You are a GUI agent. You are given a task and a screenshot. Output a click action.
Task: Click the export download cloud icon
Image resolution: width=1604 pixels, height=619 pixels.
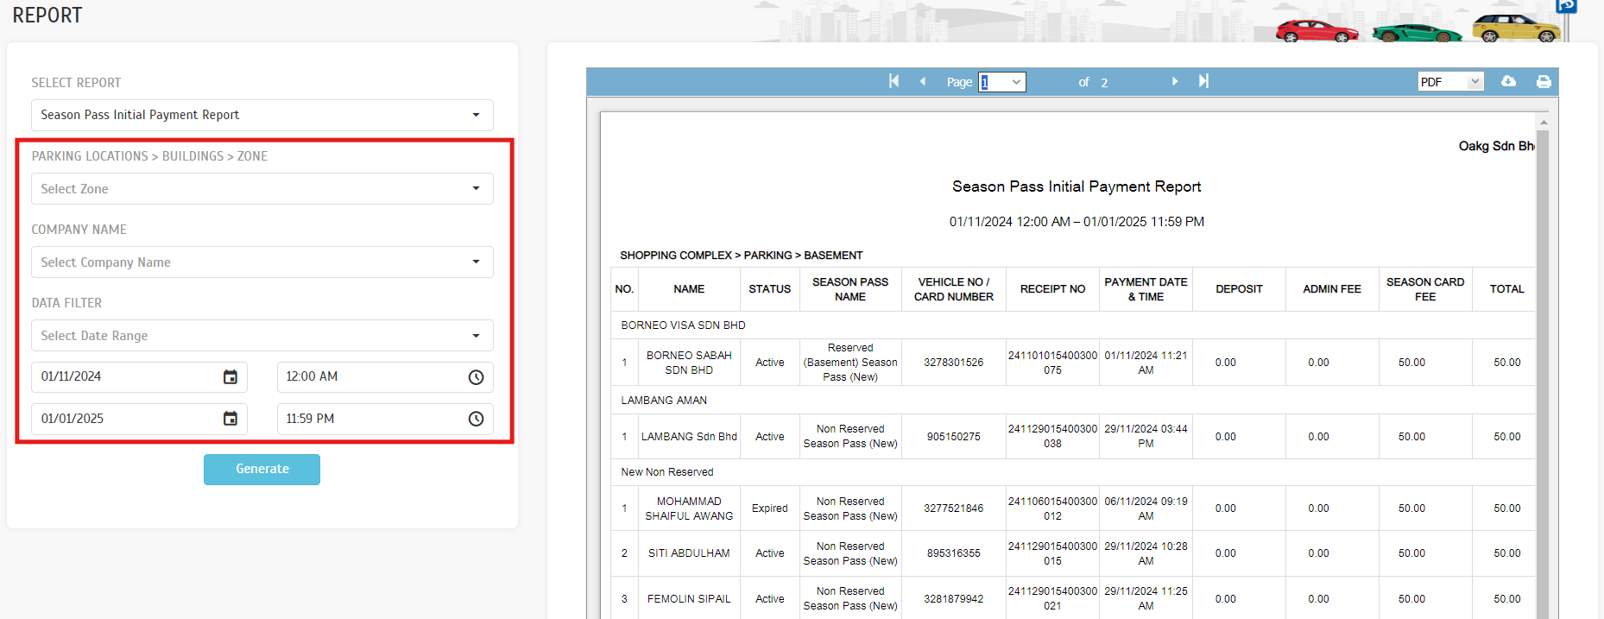click(1508, 81)
